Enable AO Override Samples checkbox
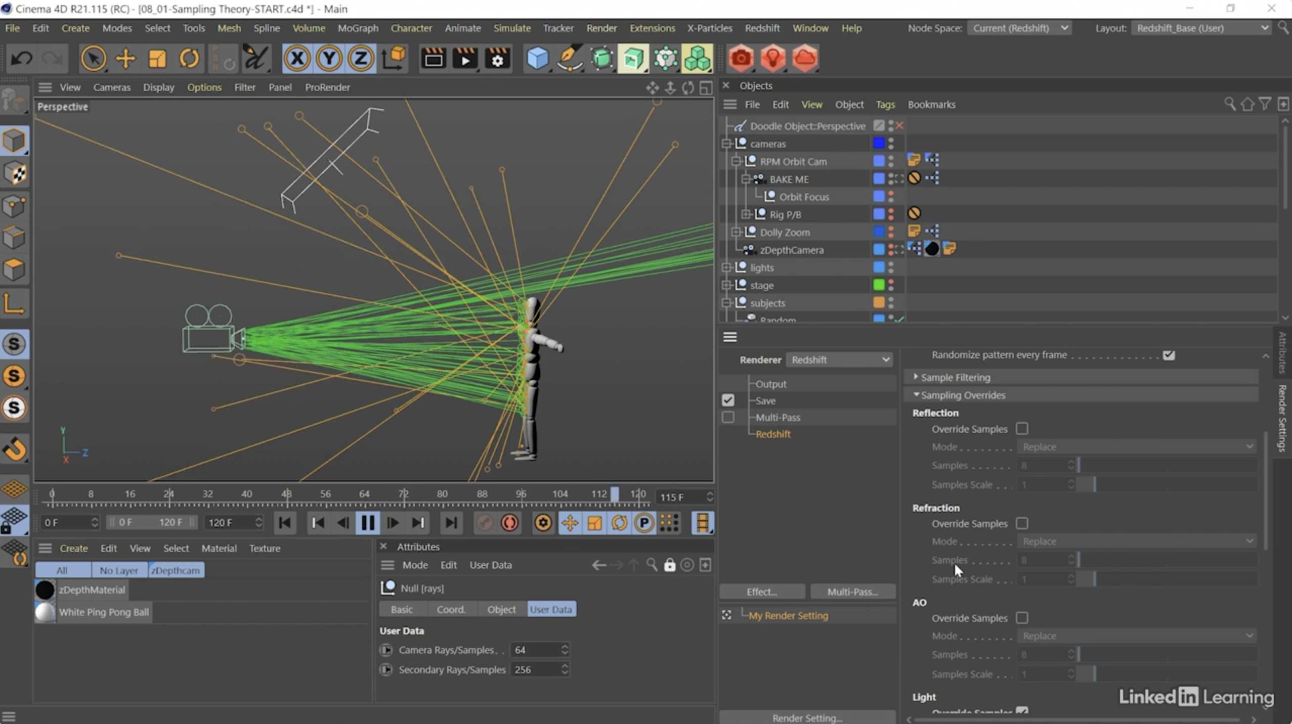Screen dimensions: 1292x724 tap(1022, 618)
